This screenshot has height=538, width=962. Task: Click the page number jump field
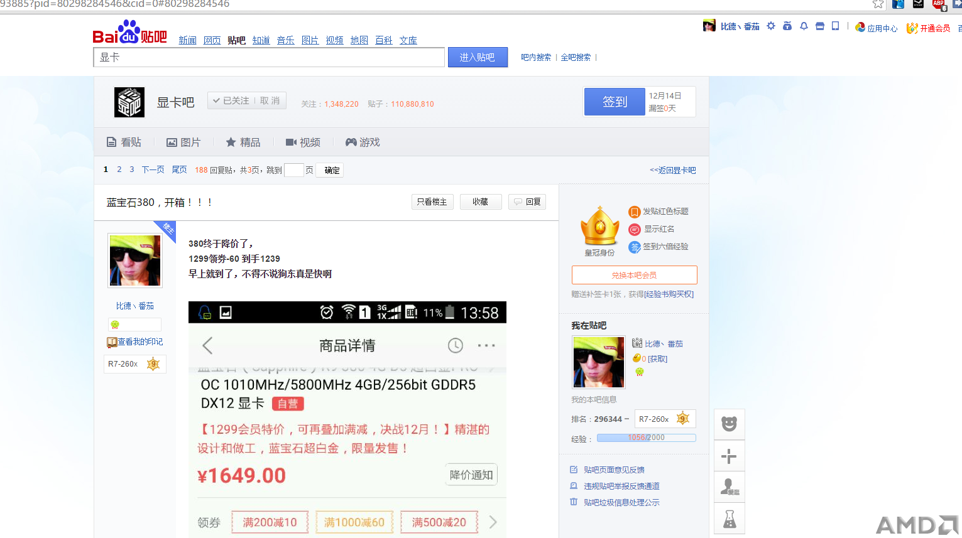[x=294, y=170]
